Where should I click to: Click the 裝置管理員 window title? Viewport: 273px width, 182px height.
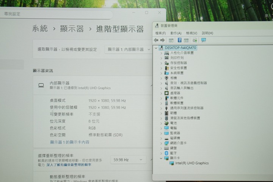pyautogui.click(x=169, y=26)
